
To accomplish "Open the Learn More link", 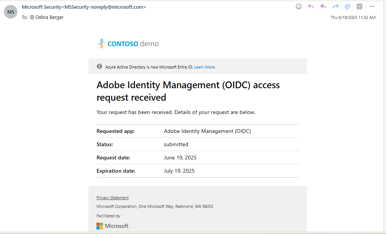I will [x=205, y=67].
